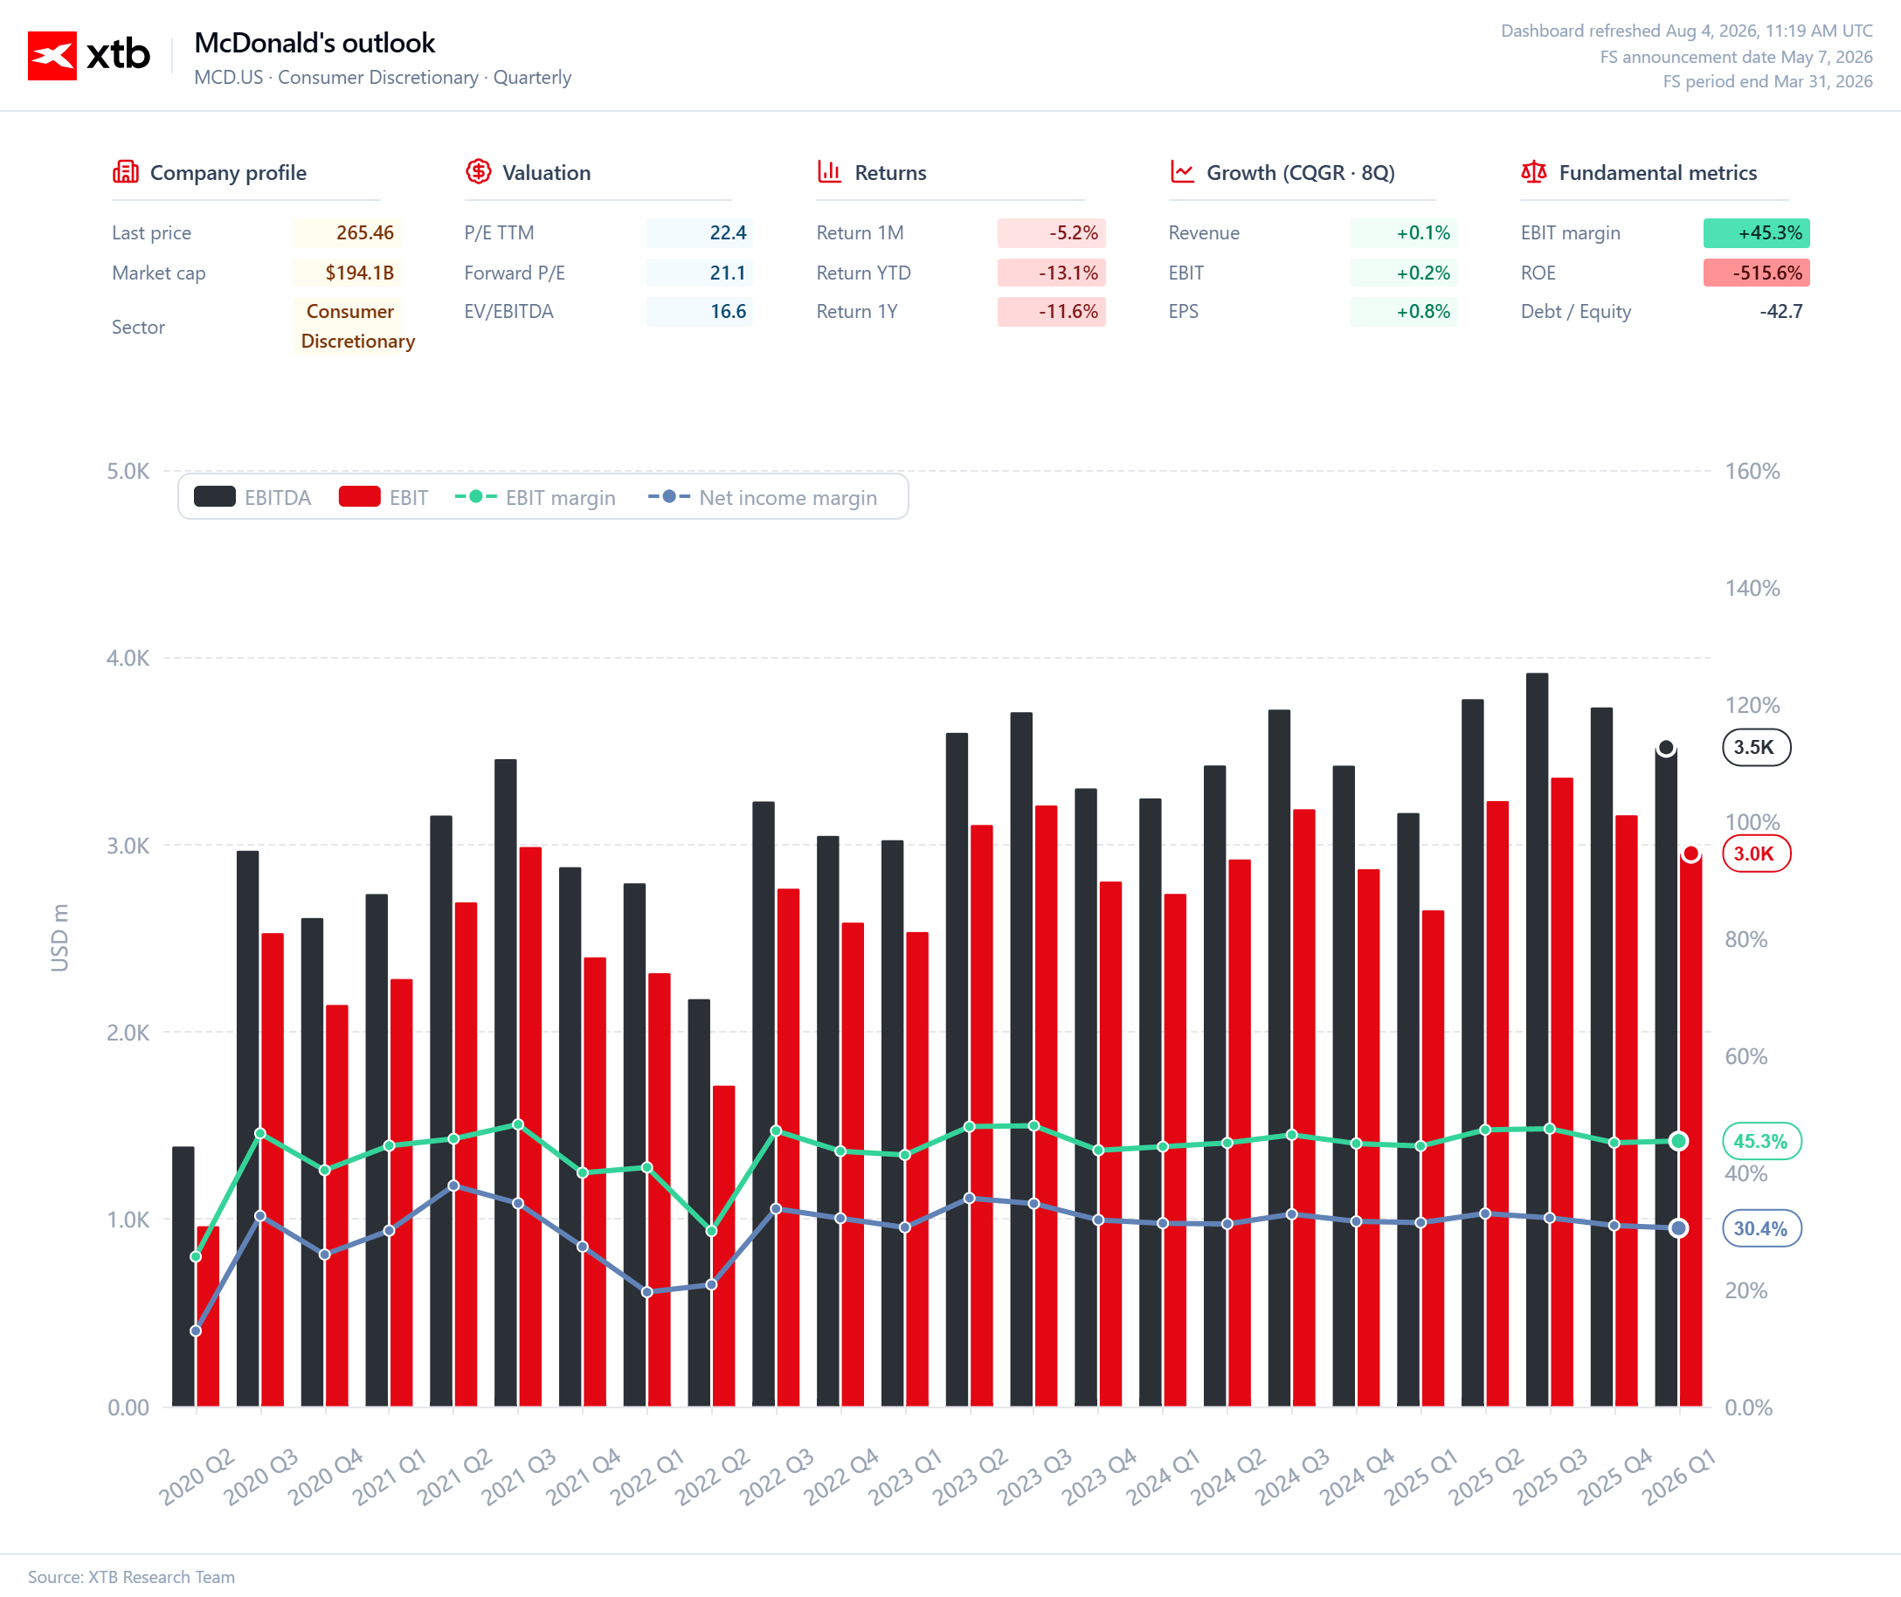Click the Last price value 265.46
The height and width of the screenshot is (1597, 1901).
[x=347, y=232]
